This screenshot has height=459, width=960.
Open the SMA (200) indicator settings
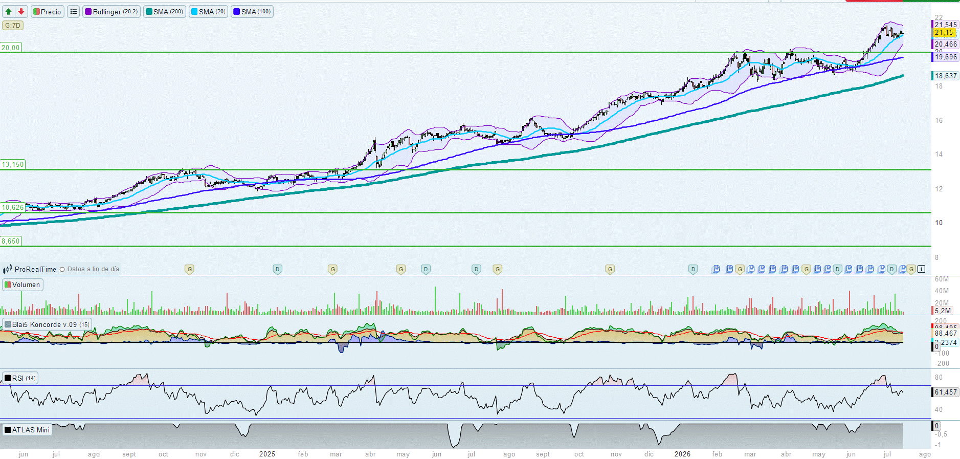pos(165,11)
